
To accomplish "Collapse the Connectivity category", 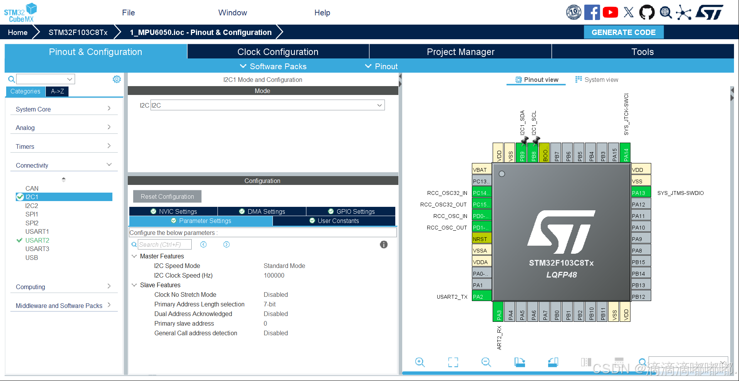I will [x=64, y=165].
